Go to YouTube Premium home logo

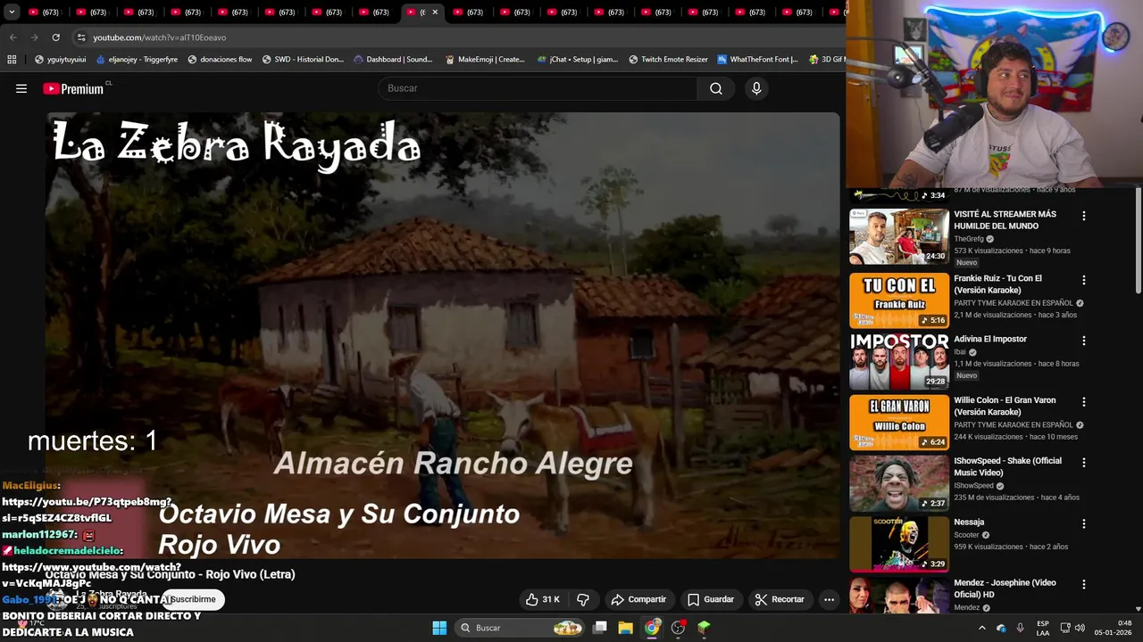73,88
